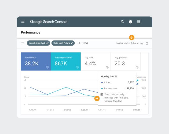Click the 150K impressions axis label
This screenshot has height=134, width=169.
[x=144, y=80]
